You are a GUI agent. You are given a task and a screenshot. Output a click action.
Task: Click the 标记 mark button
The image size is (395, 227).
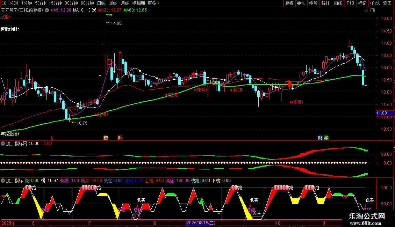coord(362,3)
